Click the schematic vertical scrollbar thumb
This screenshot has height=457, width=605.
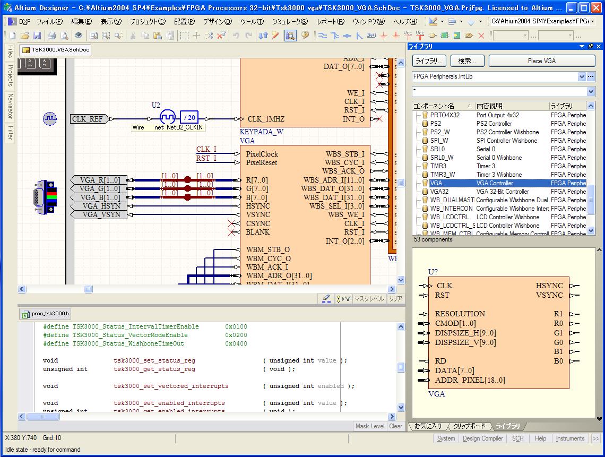[401, 183]
